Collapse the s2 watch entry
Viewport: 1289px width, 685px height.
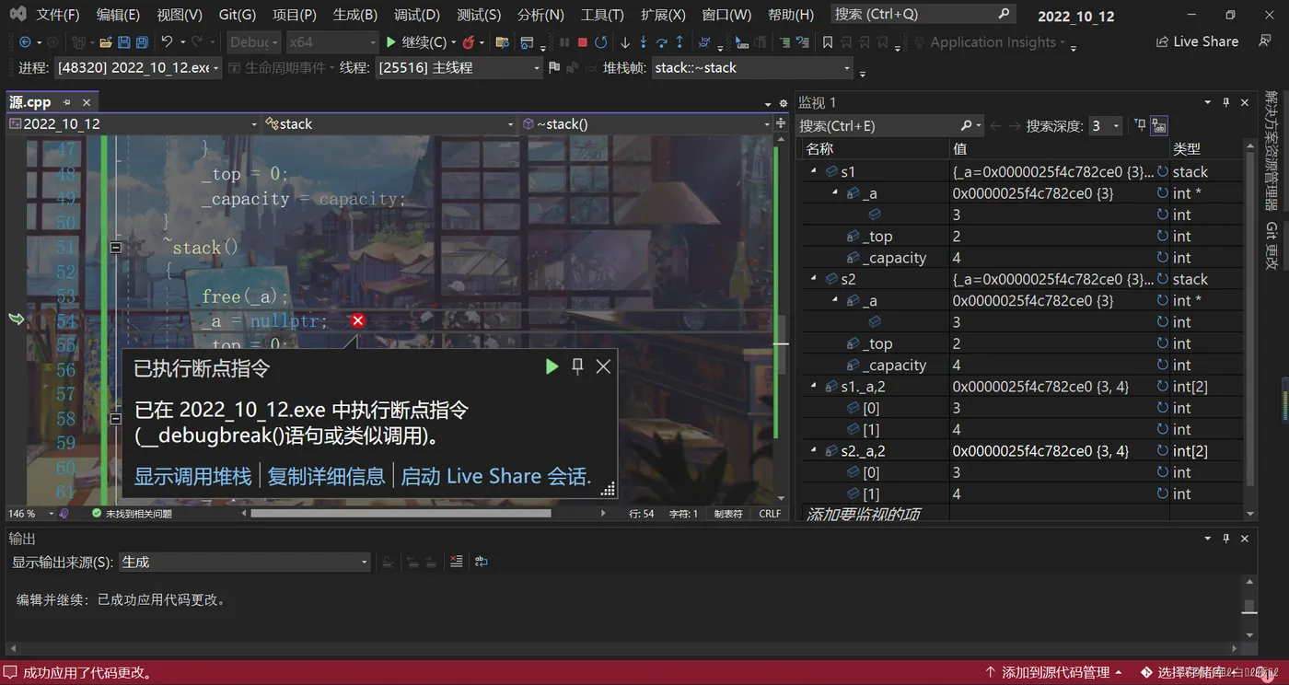pos(813,279)
